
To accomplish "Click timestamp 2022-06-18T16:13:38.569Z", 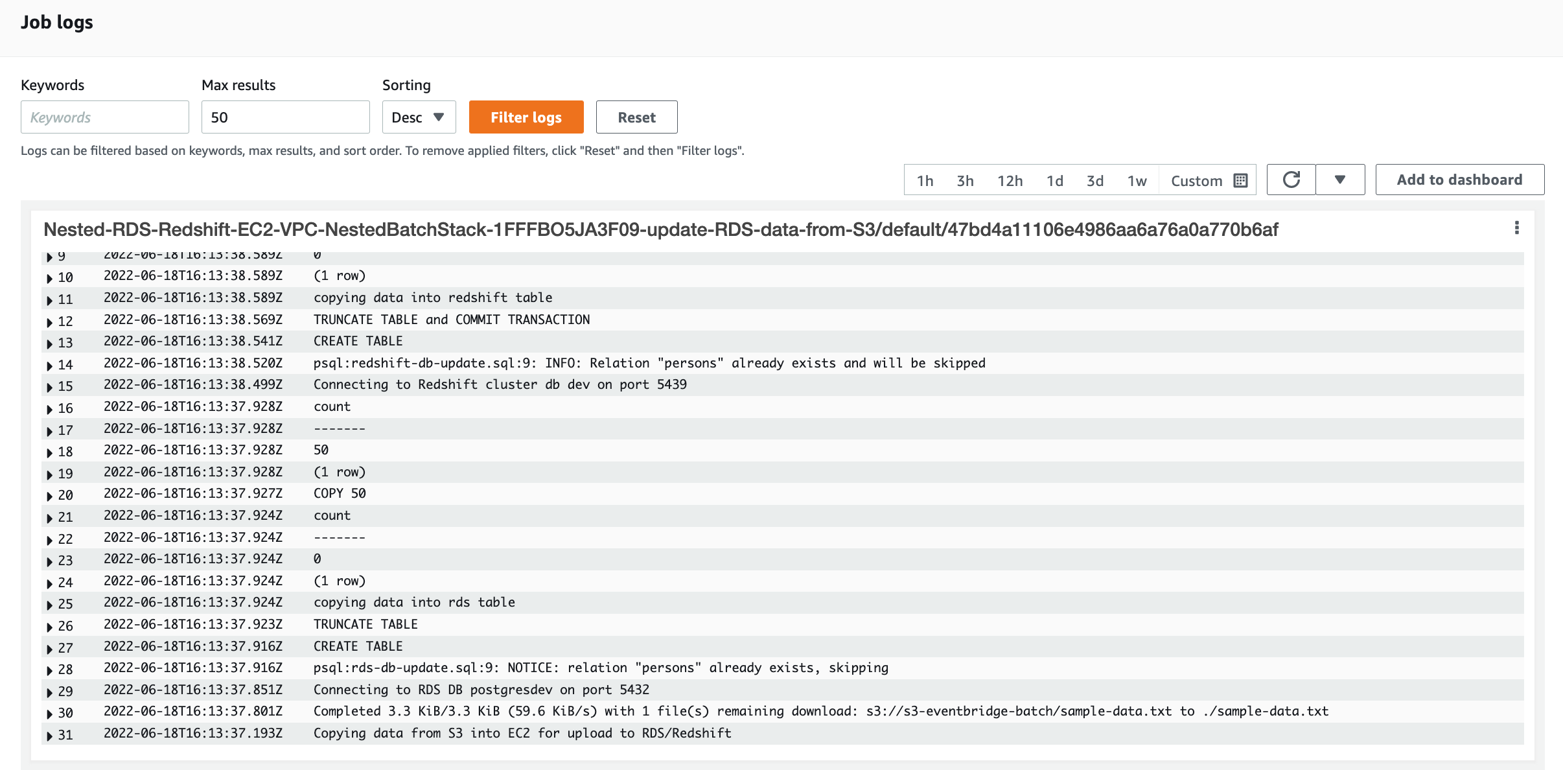I will [193, 320].
